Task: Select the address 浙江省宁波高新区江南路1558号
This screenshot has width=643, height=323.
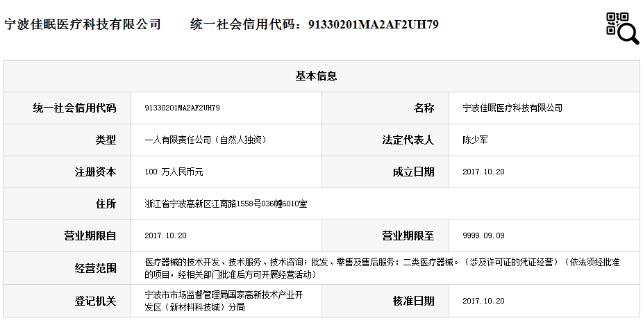Action: click(x=203, y=204)
